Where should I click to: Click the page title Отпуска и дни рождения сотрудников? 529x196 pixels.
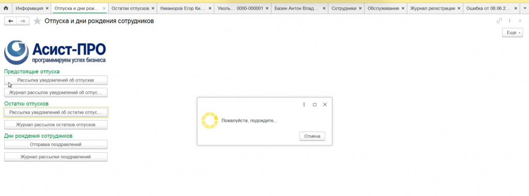99,21
